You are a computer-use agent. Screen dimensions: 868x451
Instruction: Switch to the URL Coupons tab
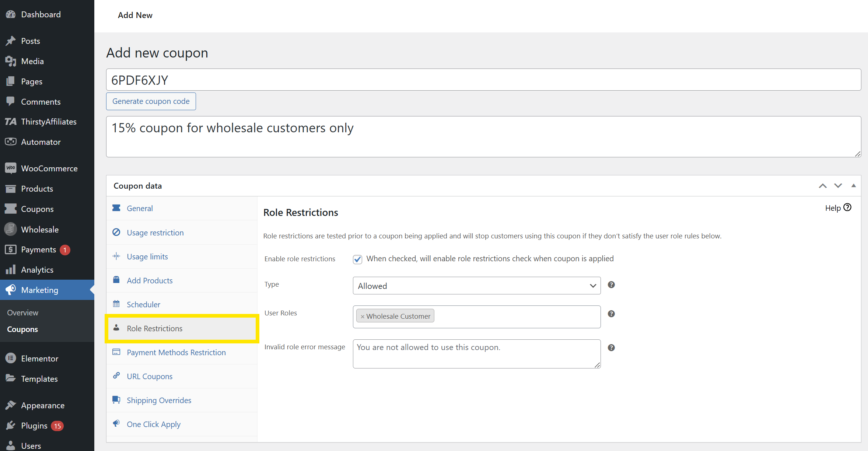coord(150,376)
